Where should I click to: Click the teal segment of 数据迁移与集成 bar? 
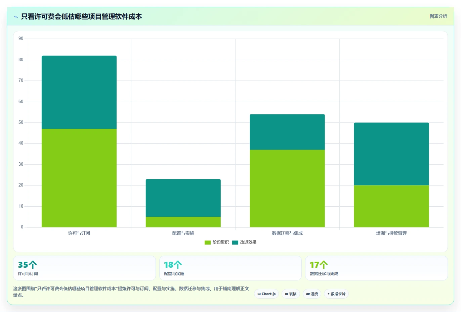tap(287, 132)
